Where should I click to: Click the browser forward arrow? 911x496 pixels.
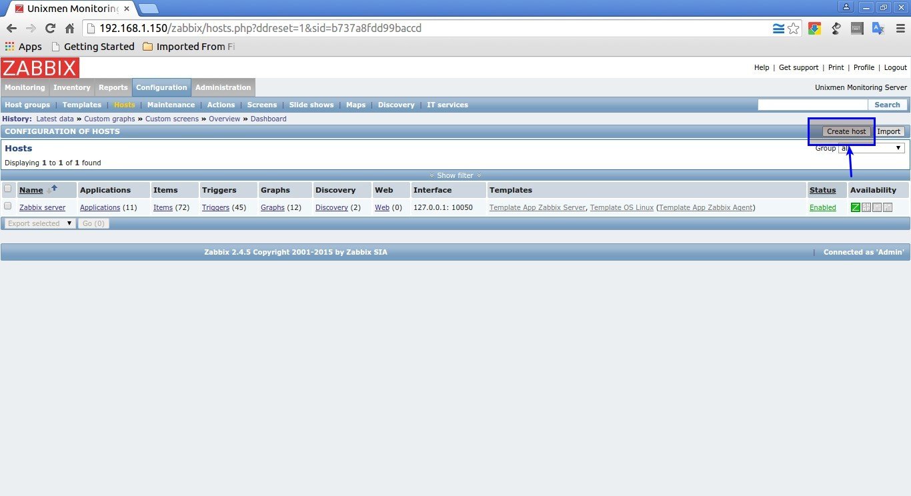[x=31, y=29]
